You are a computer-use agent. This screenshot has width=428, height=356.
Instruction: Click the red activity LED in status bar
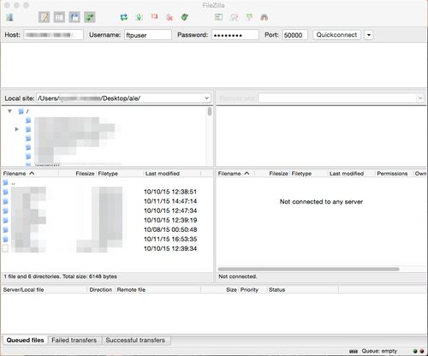click(421, 351)
